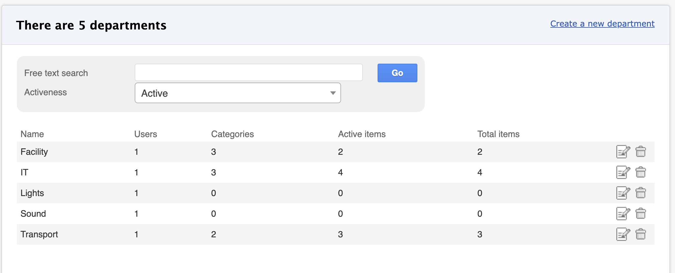The image size is (675, 273).
Task: Select the Transport department name
Action: click(x=39, y=234)
